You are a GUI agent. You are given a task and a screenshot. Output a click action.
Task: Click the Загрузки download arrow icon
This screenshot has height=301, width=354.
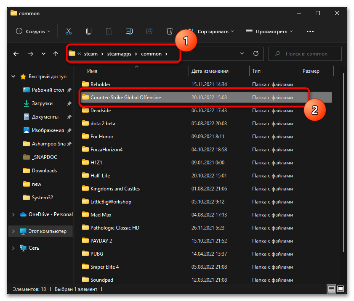tap(27, 103)
